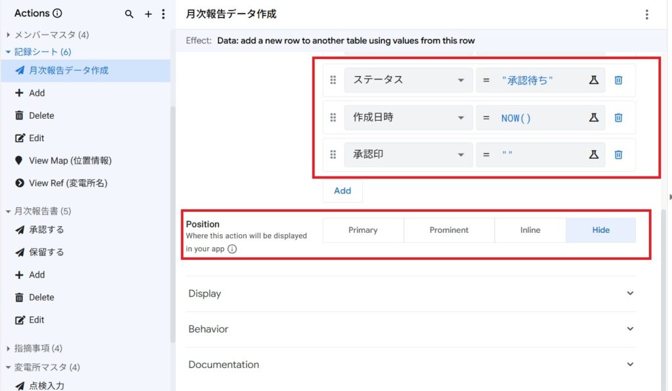Set Position to Primary
Image resolution: width=672 pixels, height=391 pixels.
pos(363,230)
